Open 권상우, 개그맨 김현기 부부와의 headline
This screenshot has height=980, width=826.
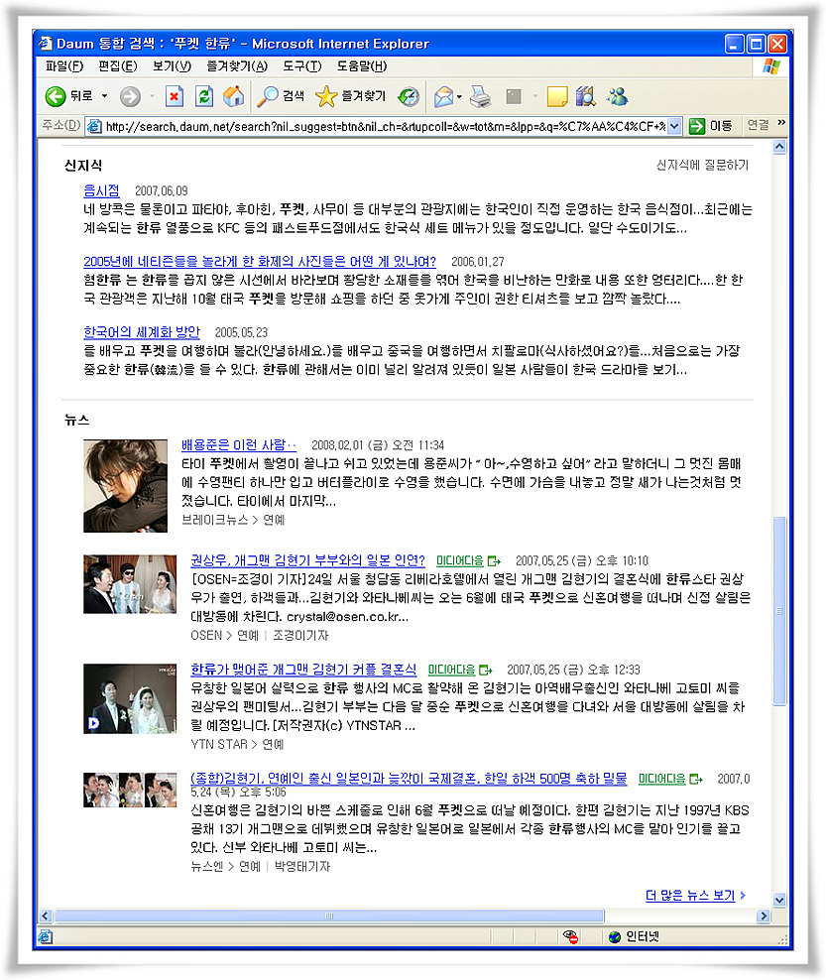308,560
